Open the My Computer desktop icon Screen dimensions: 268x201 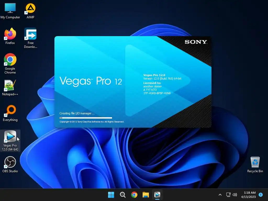pyautogui.click(x=10, y=10)
